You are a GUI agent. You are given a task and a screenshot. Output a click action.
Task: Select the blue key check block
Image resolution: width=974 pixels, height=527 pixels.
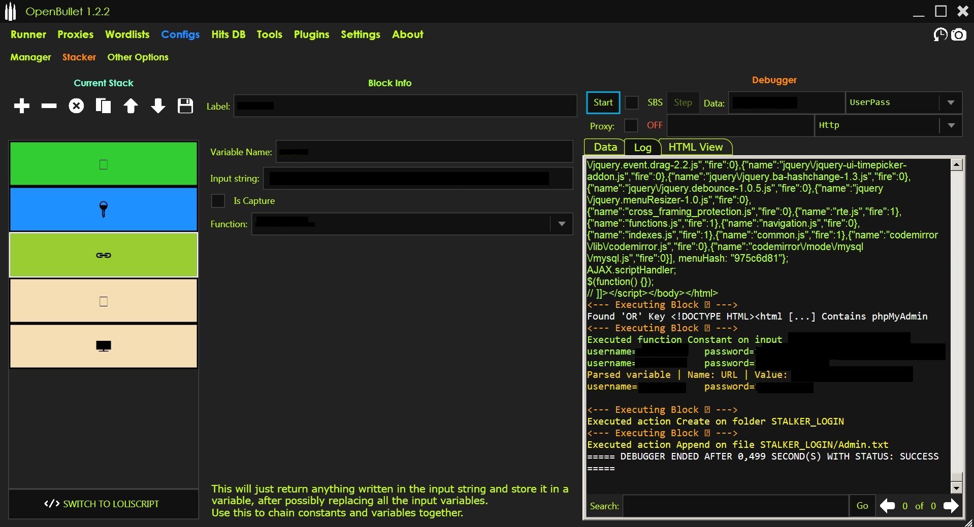coord(104,209)
